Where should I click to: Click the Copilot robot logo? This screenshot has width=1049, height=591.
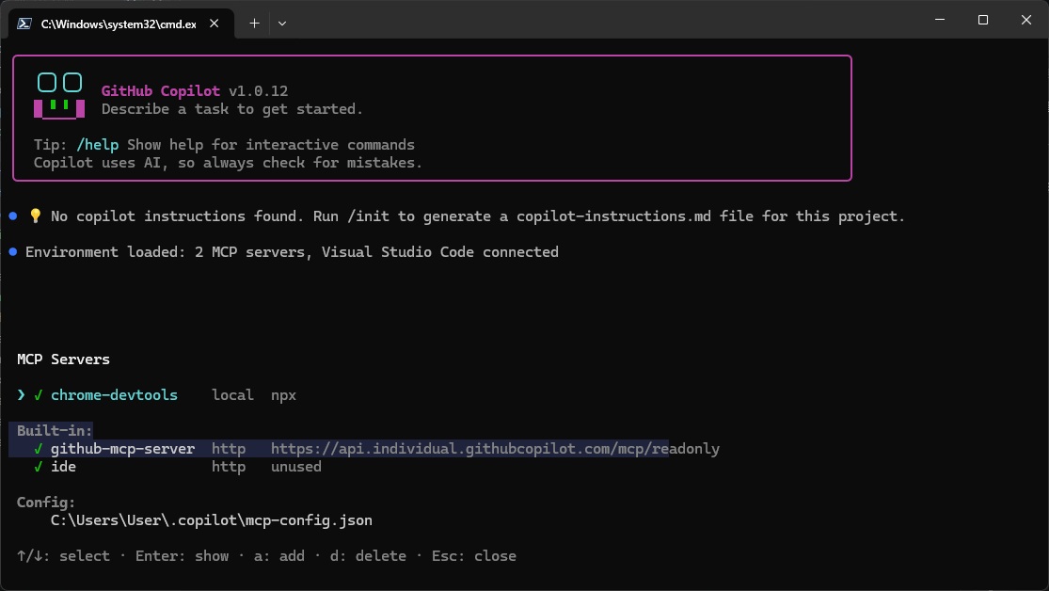pos(59,97)
